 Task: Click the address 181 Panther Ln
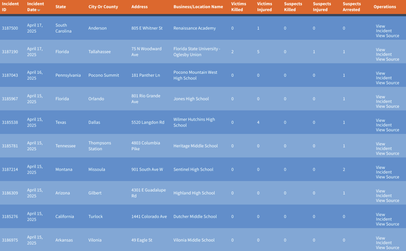click(x=145, y=75)
